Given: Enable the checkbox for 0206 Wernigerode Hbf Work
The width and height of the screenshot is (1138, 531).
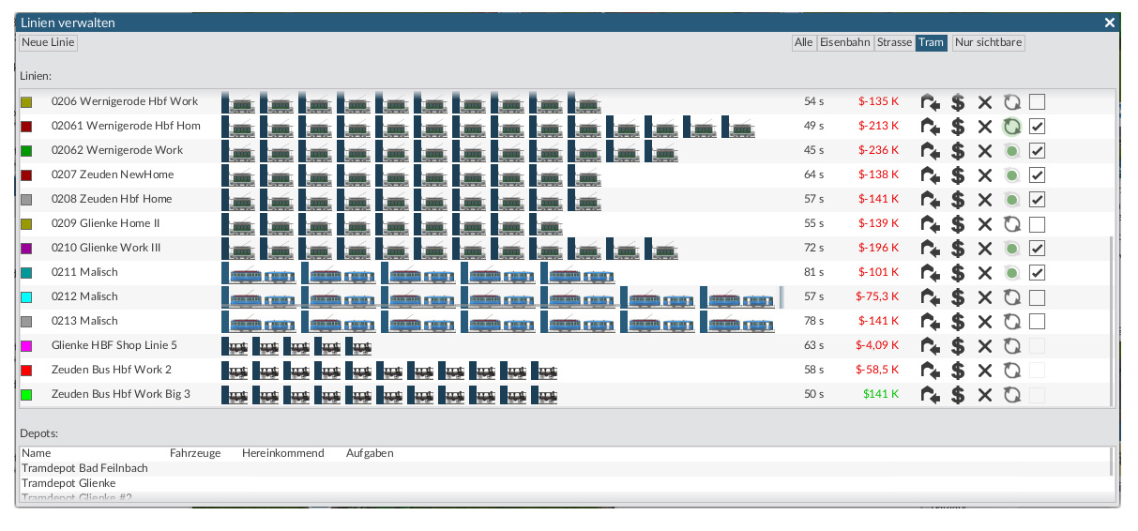Looking at the screenshot, I should [x=1037, y=102].
